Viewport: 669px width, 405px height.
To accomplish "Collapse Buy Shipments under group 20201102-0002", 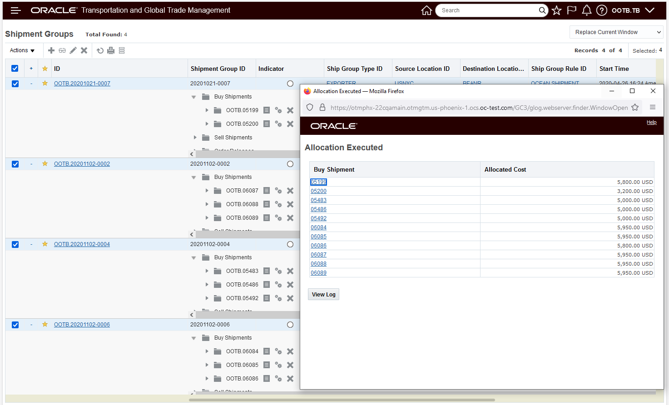I will 194,178.
